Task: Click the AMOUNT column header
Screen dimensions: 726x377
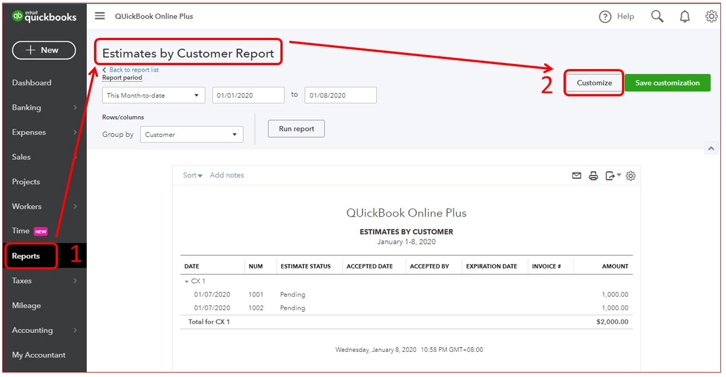Action: point(615,266)
